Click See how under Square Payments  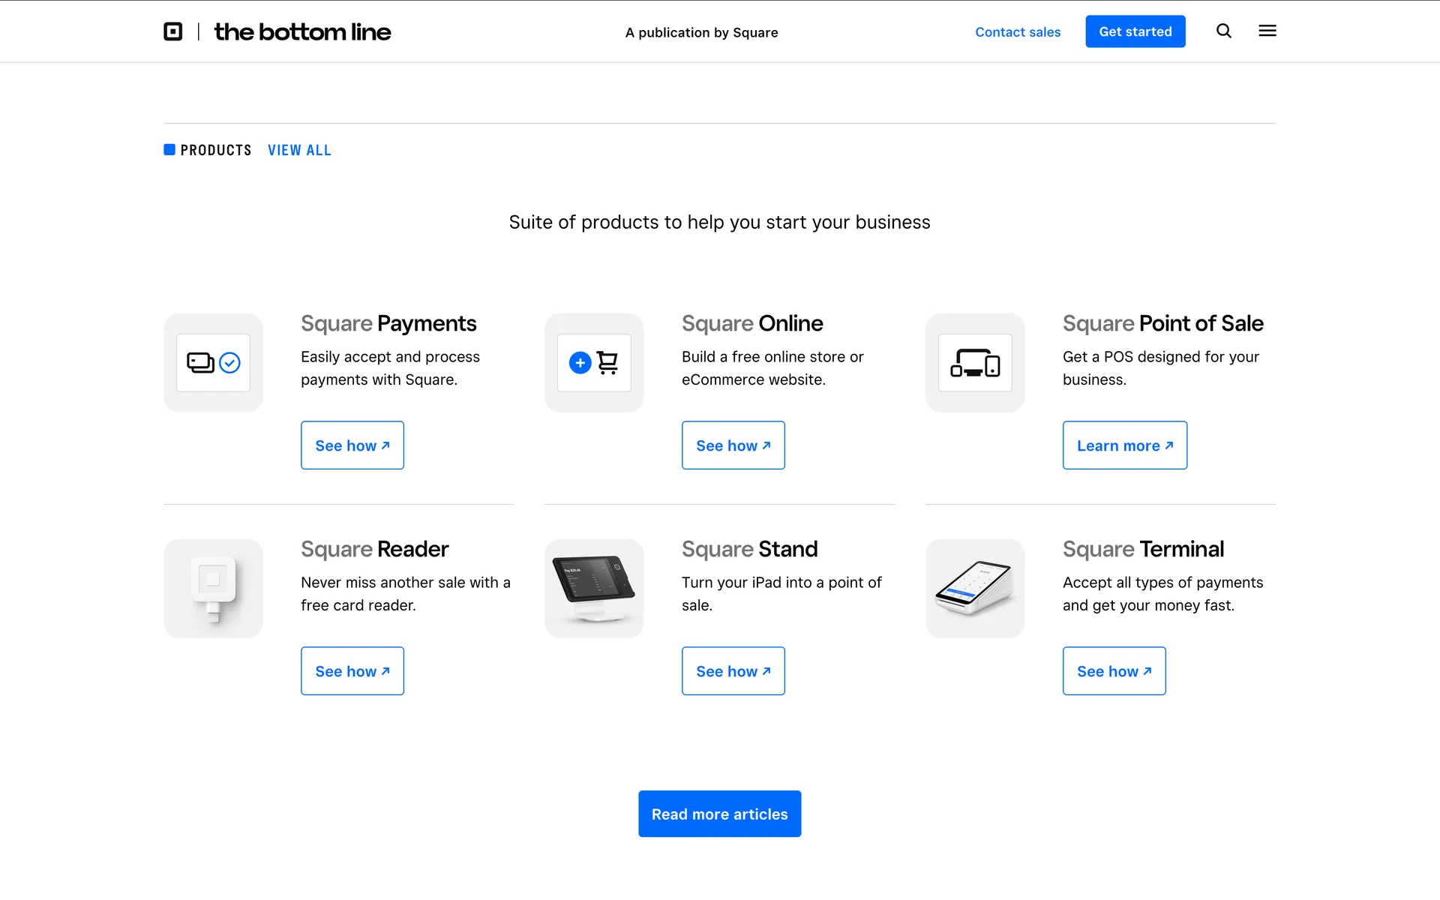pos(352,445)
